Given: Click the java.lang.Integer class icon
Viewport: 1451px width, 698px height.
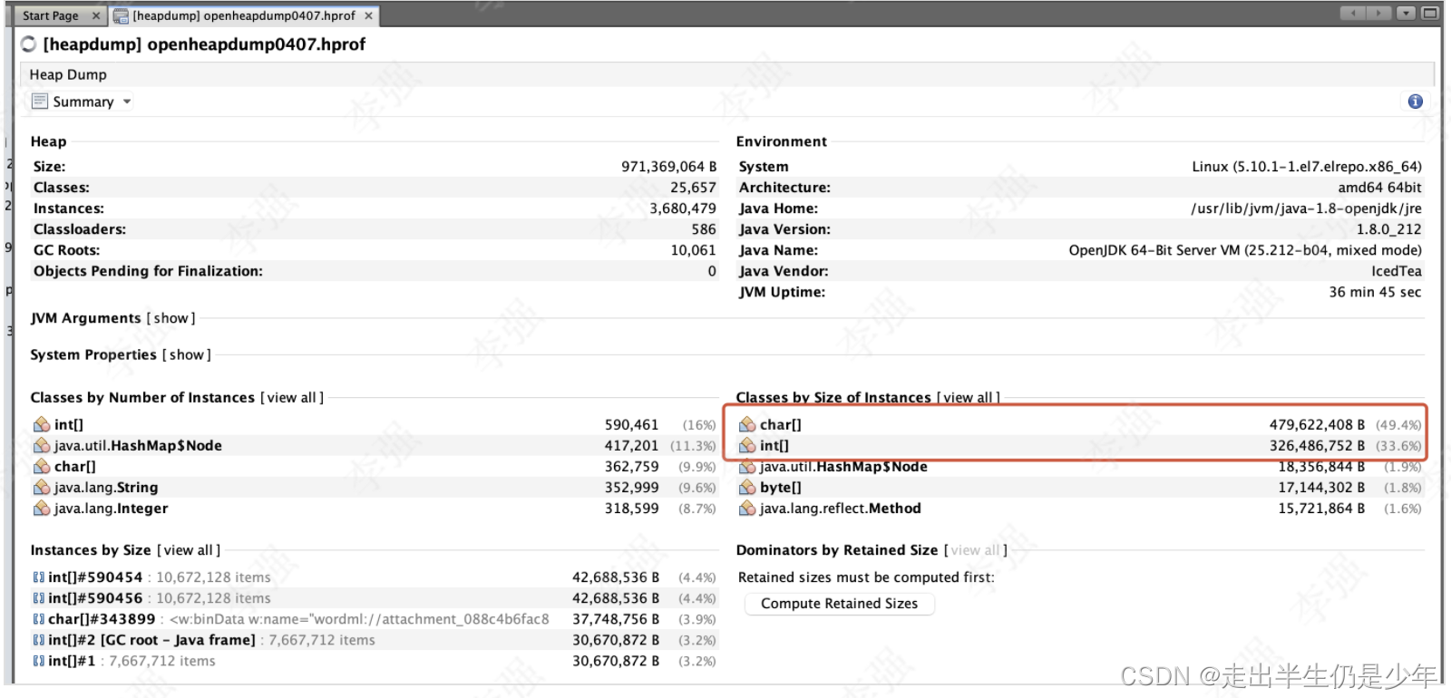Looking at the screenshot, I should click(x=42, y=509).
